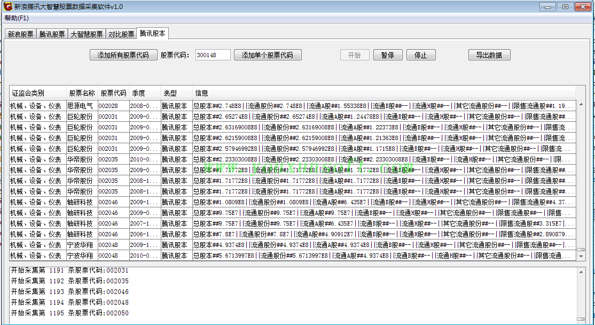
Task: Export results with 导出数据 button
Action: coord(489,55)
